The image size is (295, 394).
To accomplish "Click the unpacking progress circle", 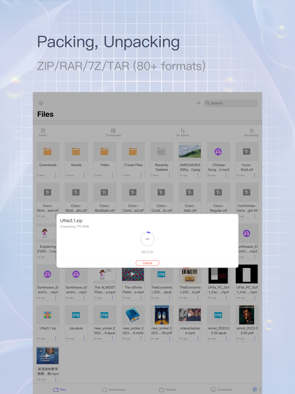I will tap(147, 239).
